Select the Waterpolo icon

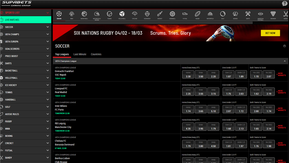click(x=210, y=15)
